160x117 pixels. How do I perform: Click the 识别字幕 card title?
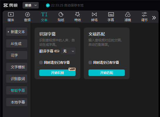pos(47,34)
